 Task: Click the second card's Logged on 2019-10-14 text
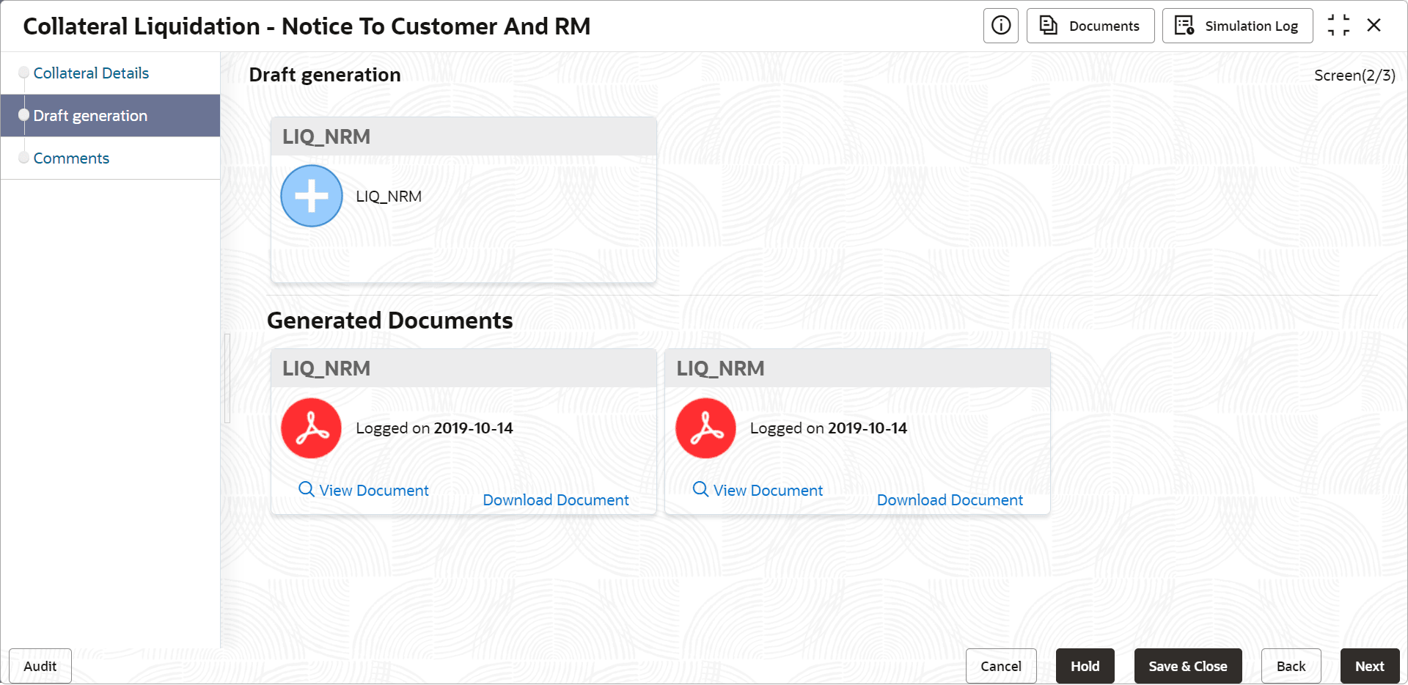pyautogui.click(x=829, y=428)
